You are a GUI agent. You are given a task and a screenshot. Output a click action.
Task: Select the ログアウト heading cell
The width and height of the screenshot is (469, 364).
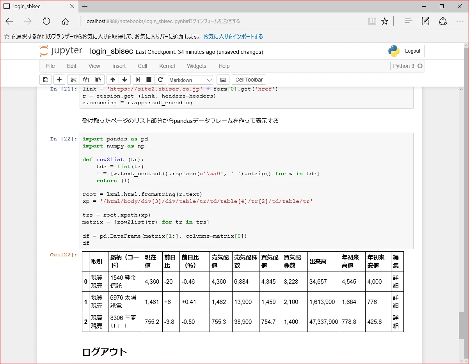pos(105,352)
